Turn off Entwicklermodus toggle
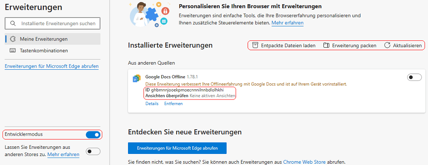Viewport: 428px width, 165px height. pos(93,134)
